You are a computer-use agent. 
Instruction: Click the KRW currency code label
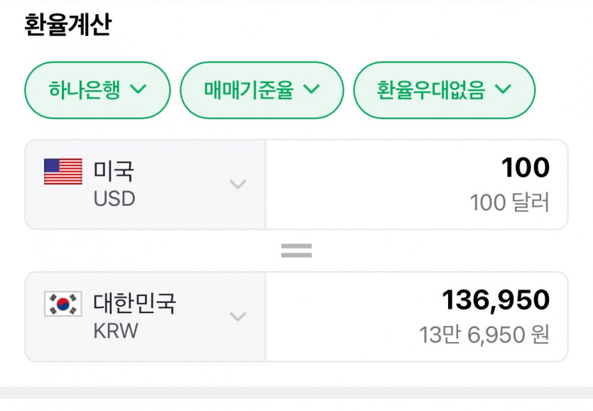[x=116, y=331]
